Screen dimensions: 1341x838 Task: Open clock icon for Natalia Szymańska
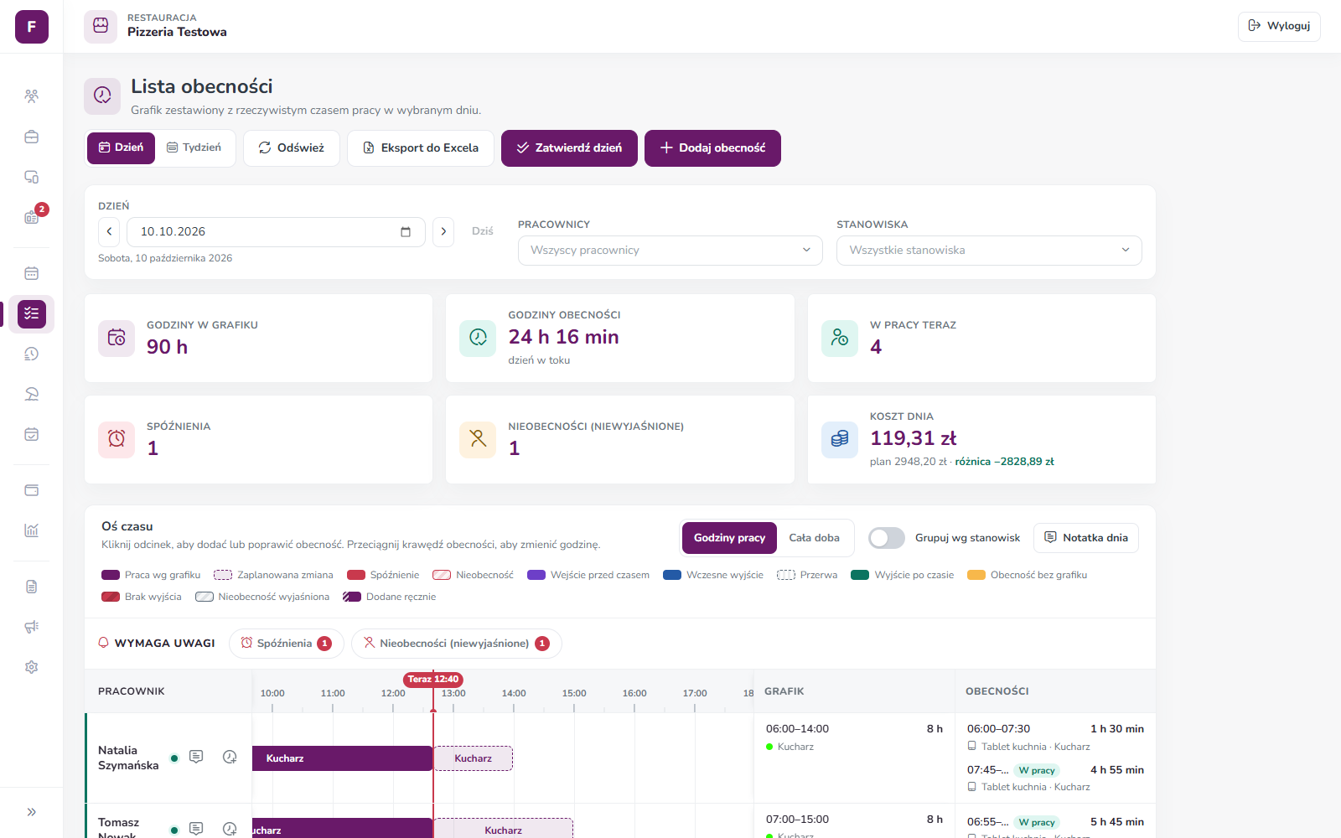point(230,757)
